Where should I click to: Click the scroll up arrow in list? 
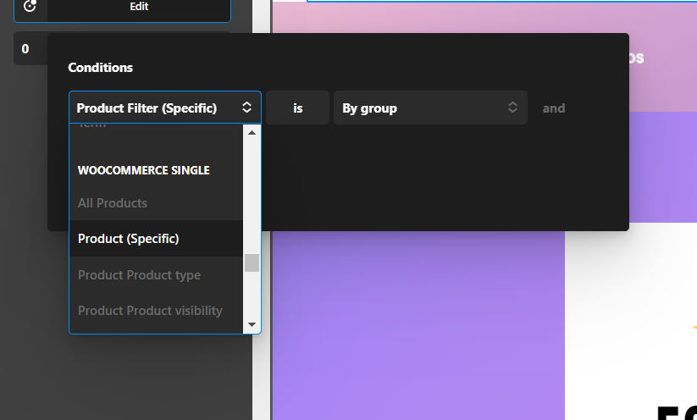(252, 133)
